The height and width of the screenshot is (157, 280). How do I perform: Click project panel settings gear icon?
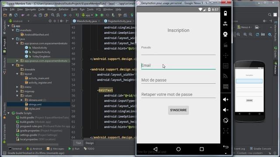[x=61, y=21]
